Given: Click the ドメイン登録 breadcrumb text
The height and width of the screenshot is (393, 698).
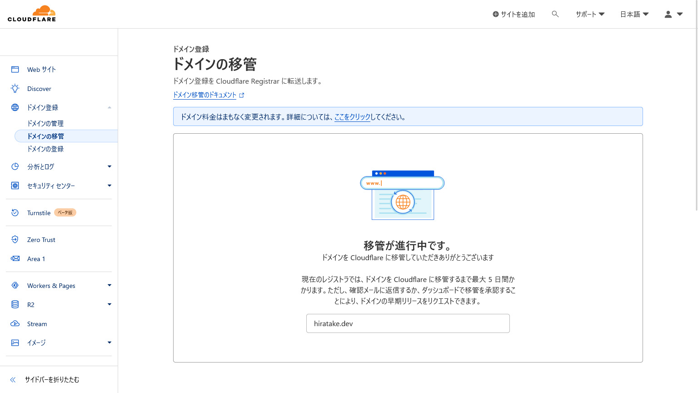Looking at the screenshot, I should tap(191, 49).
